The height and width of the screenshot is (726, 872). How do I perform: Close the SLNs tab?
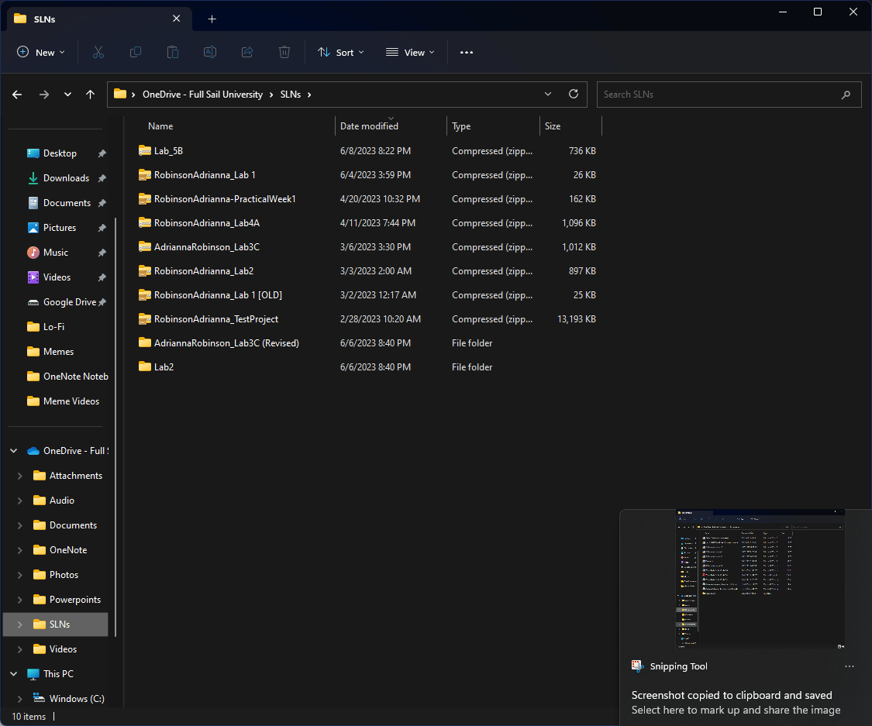(x=176, y=19)
